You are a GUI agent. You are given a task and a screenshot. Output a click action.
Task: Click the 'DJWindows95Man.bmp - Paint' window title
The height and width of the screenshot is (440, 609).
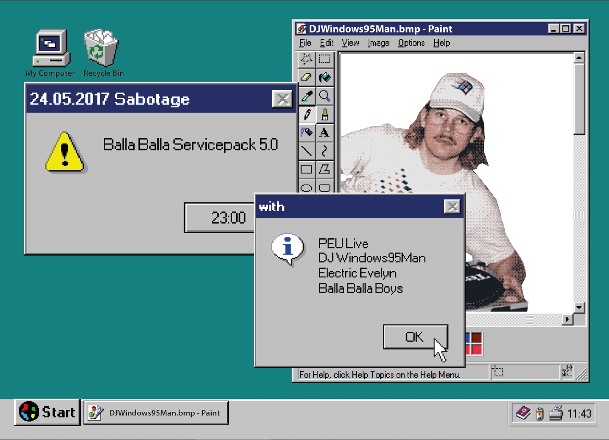pyautogui.click(x=381, y=29)
